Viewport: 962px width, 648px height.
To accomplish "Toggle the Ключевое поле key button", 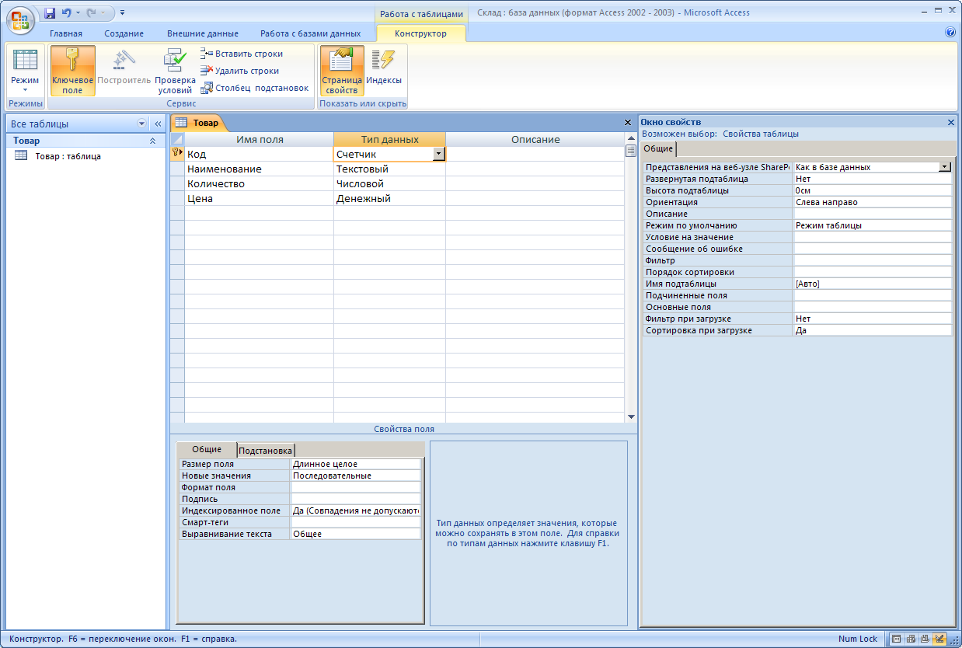I will [72, 71].
